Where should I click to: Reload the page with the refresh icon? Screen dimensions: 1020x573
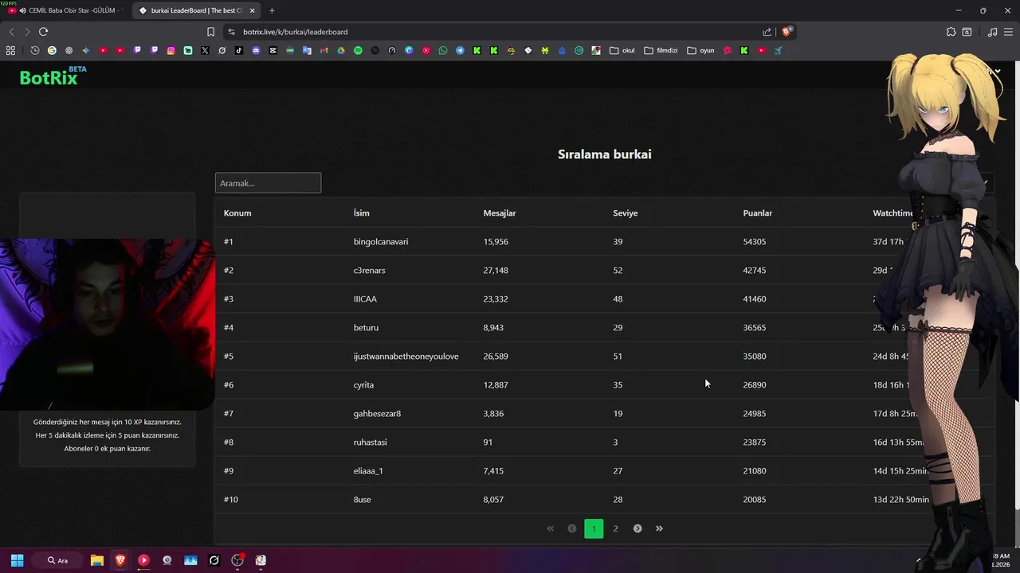(x=43, y=32)
